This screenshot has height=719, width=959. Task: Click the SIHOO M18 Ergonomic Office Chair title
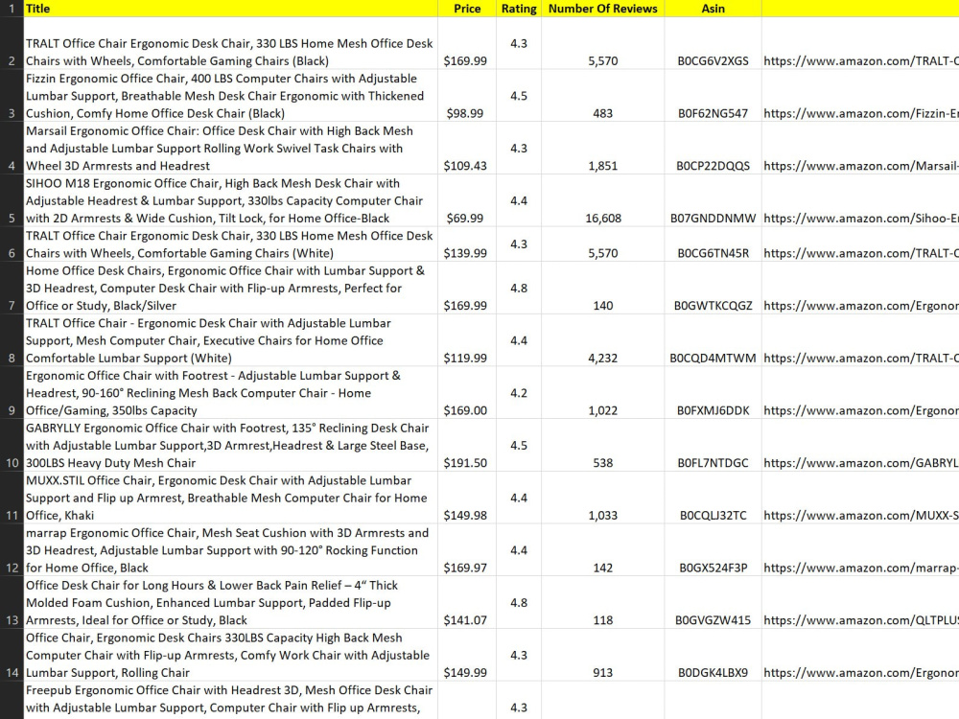(230, 200)
